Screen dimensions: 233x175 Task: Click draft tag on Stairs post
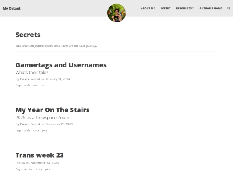click(27, 130)
